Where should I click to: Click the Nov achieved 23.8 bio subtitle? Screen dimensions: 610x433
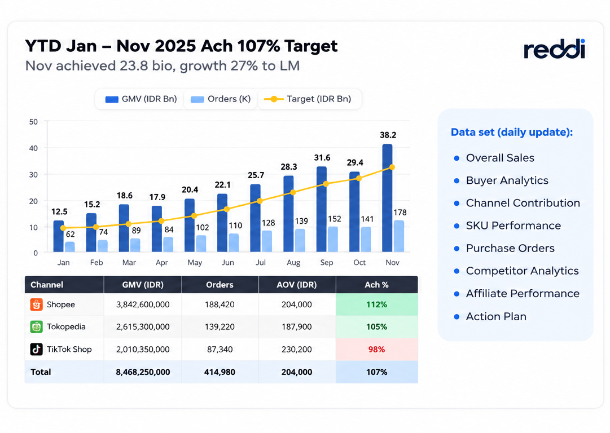point(163,66)
